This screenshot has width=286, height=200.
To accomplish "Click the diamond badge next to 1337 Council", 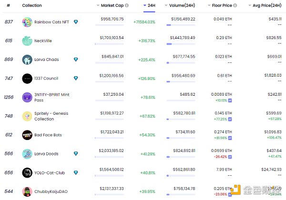I will click(75, 78).
